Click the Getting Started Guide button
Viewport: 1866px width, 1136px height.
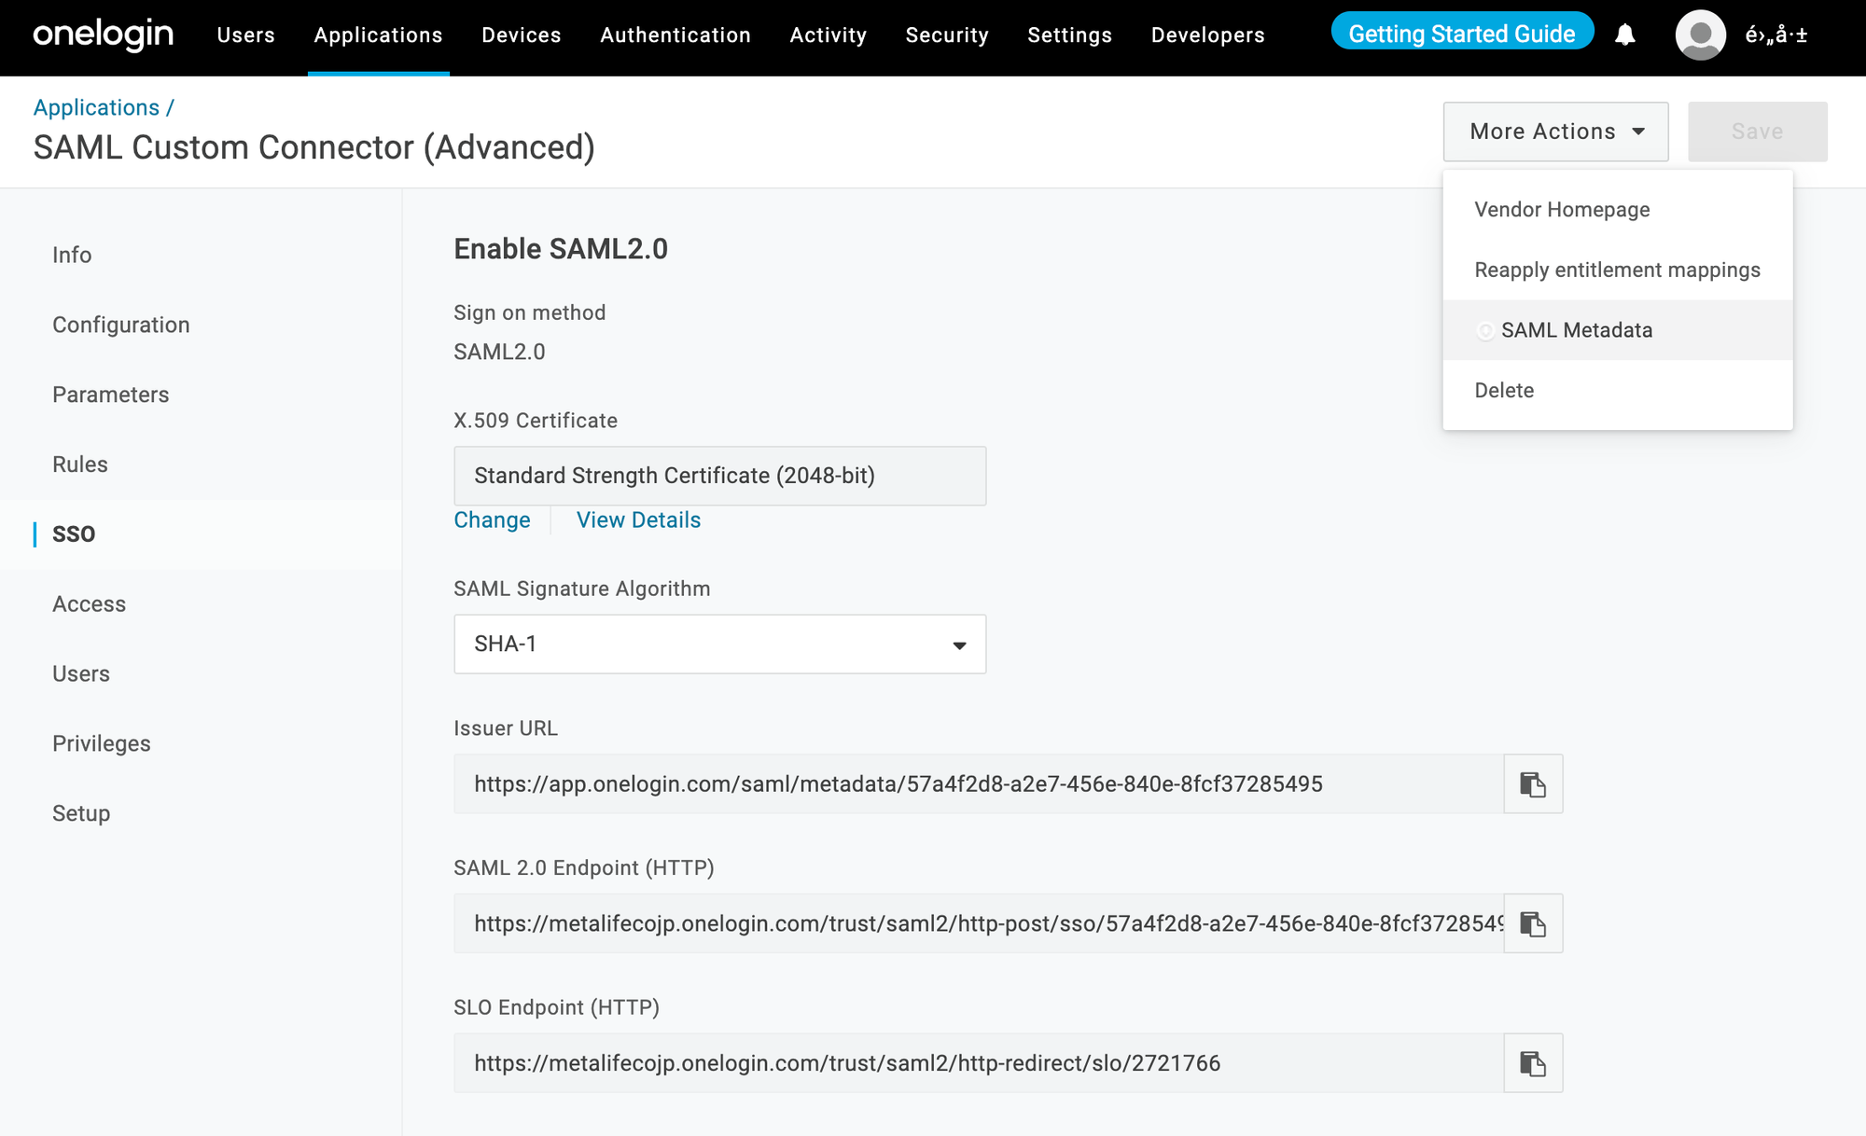click(1462, 35)
